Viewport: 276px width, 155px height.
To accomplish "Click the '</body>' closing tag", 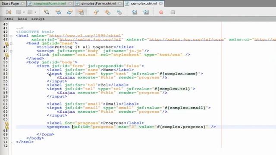I will point(35,138).
